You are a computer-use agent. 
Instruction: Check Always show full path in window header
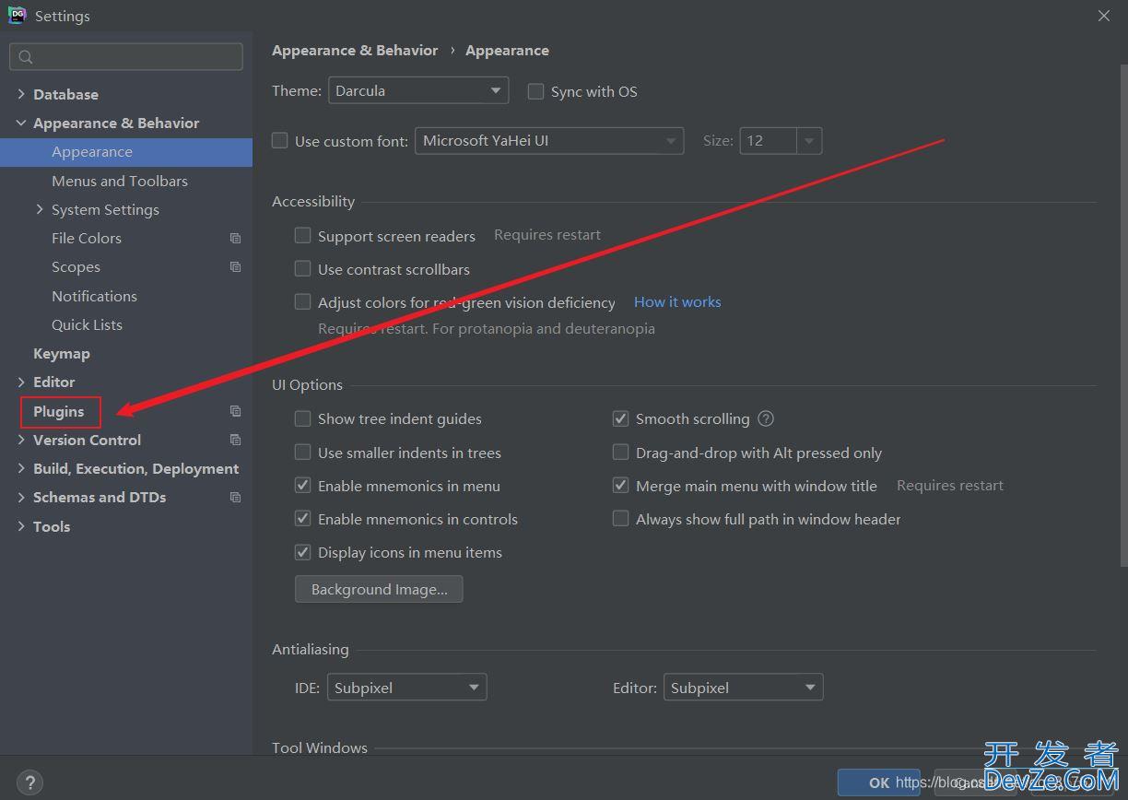(x=620, y=518)
